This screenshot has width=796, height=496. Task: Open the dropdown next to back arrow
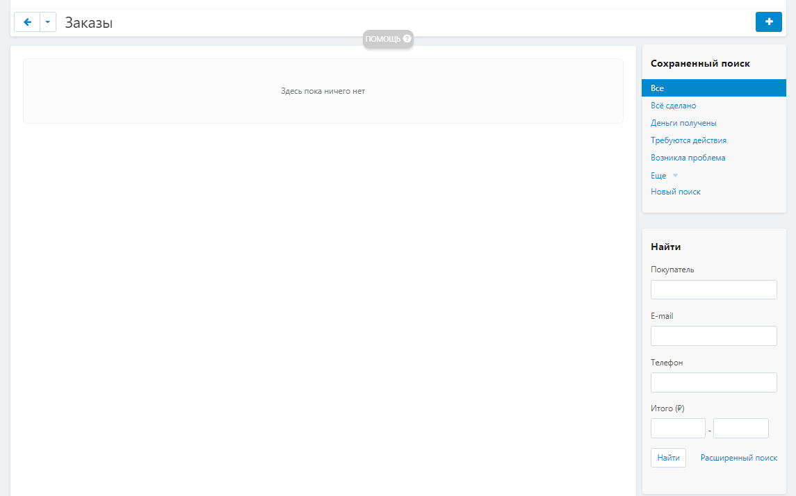coord(48,22)
